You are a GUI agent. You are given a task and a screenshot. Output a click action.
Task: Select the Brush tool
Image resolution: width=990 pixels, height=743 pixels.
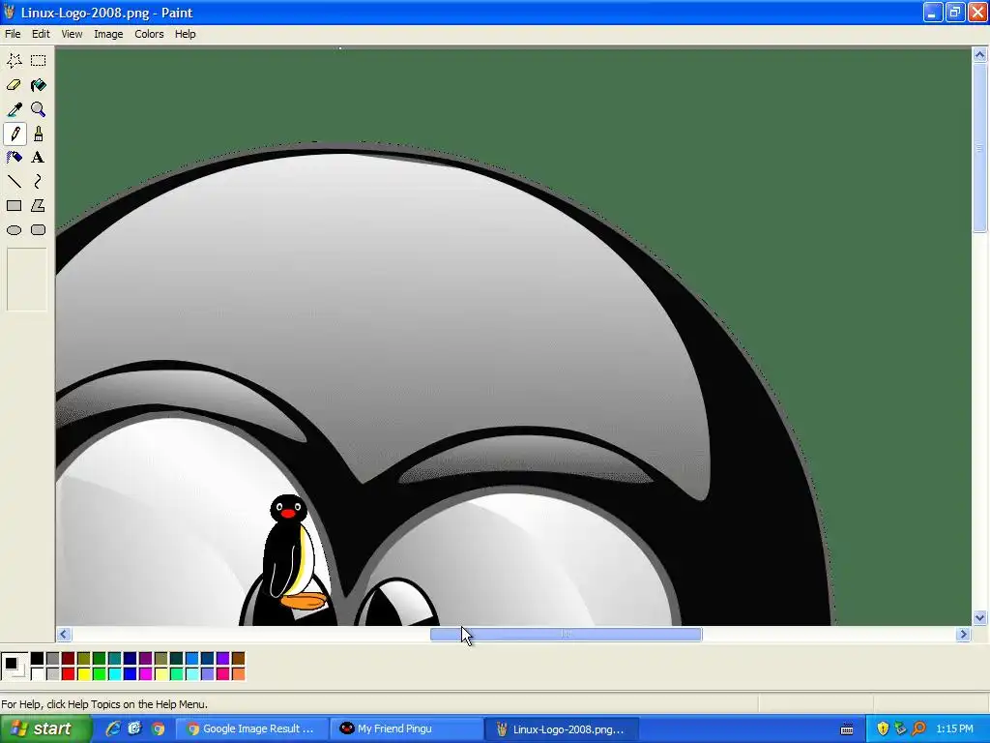click(38, 134)
